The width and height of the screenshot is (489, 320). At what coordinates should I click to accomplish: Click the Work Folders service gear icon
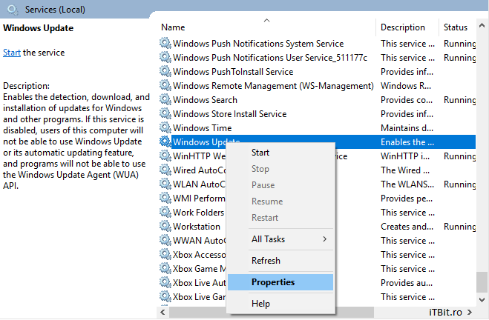pos(165,213)
